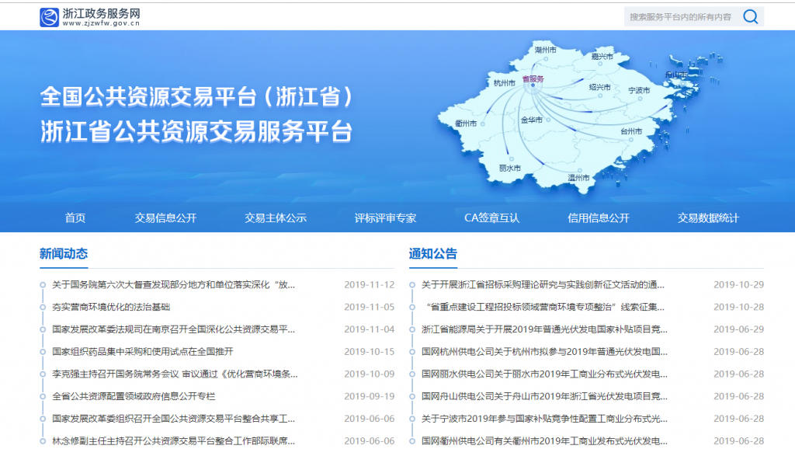Open the 夯实营商环境优化的法治基础 news article
The image size is (795, 449).
point(111,307)
